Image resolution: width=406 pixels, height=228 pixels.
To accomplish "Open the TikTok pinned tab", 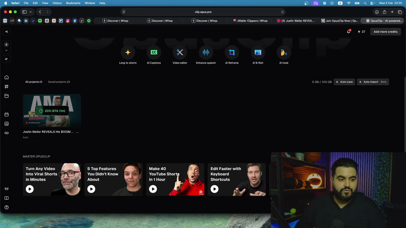I will [x=82, y=21].
